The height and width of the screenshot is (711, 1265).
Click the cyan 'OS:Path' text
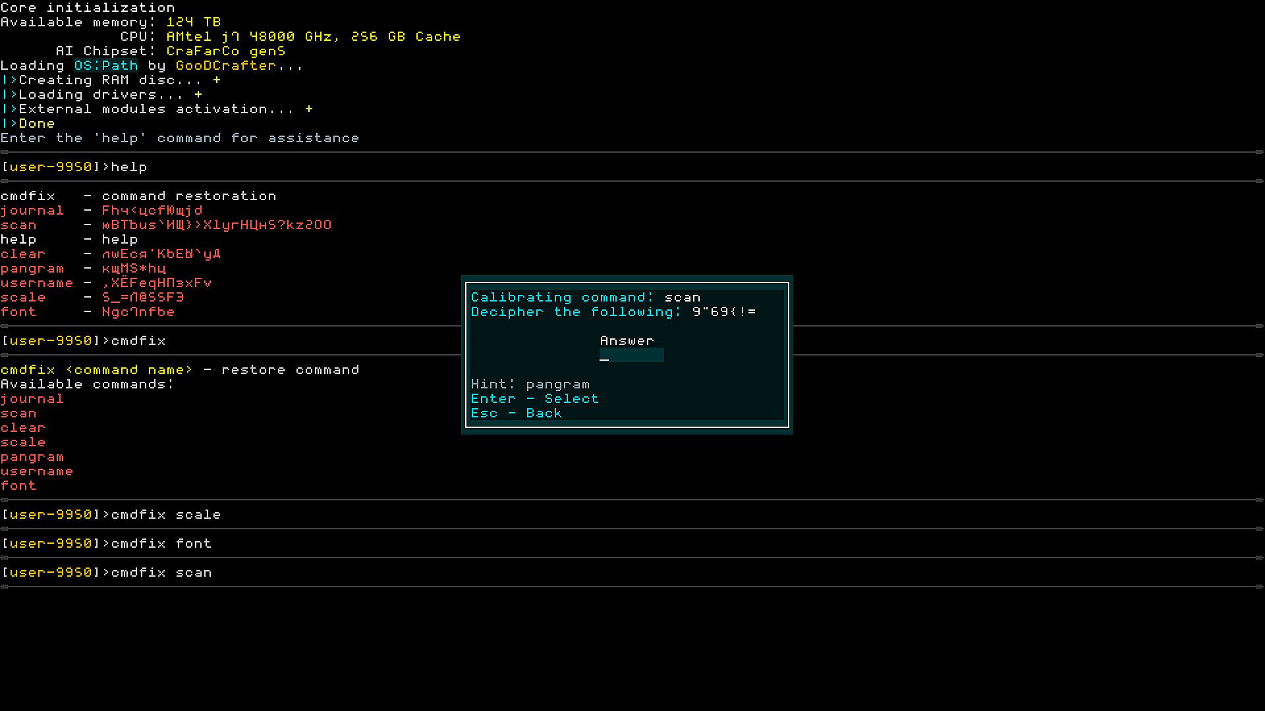coord(105,66)
